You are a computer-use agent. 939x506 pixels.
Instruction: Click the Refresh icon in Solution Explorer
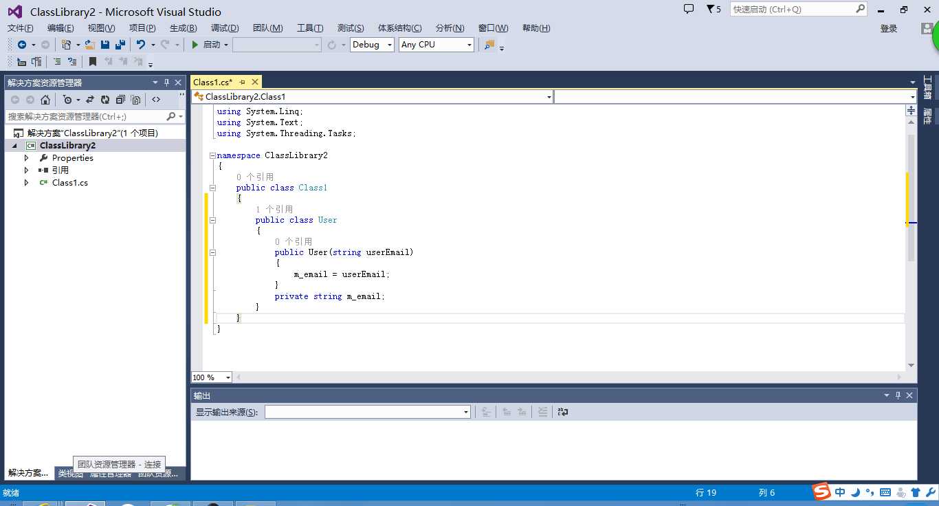click(105, 100)
